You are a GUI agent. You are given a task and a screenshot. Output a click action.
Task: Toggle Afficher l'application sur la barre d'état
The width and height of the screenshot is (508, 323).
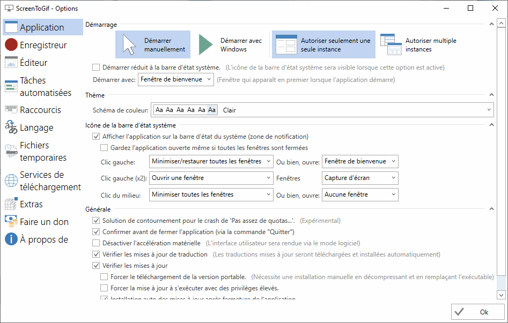click(96, 137)
